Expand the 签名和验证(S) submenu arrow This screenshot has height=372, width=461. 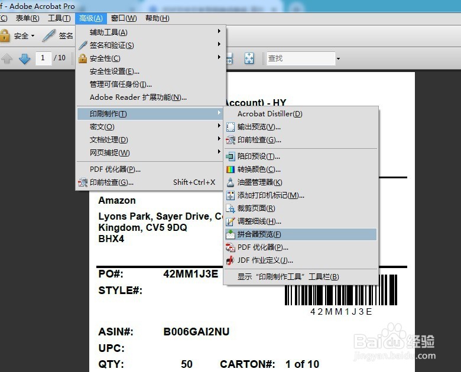click(219, 44)
